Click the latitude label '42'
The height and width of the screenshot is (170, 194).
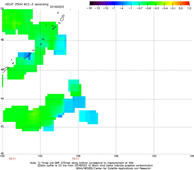tap(2, 126)
